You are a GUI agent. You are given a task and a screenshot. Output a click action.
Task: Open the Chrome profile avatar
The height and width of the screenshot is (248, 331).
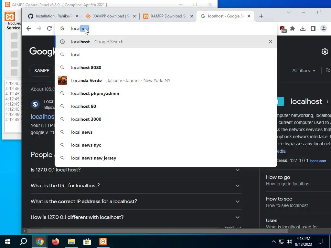point(323,28)
